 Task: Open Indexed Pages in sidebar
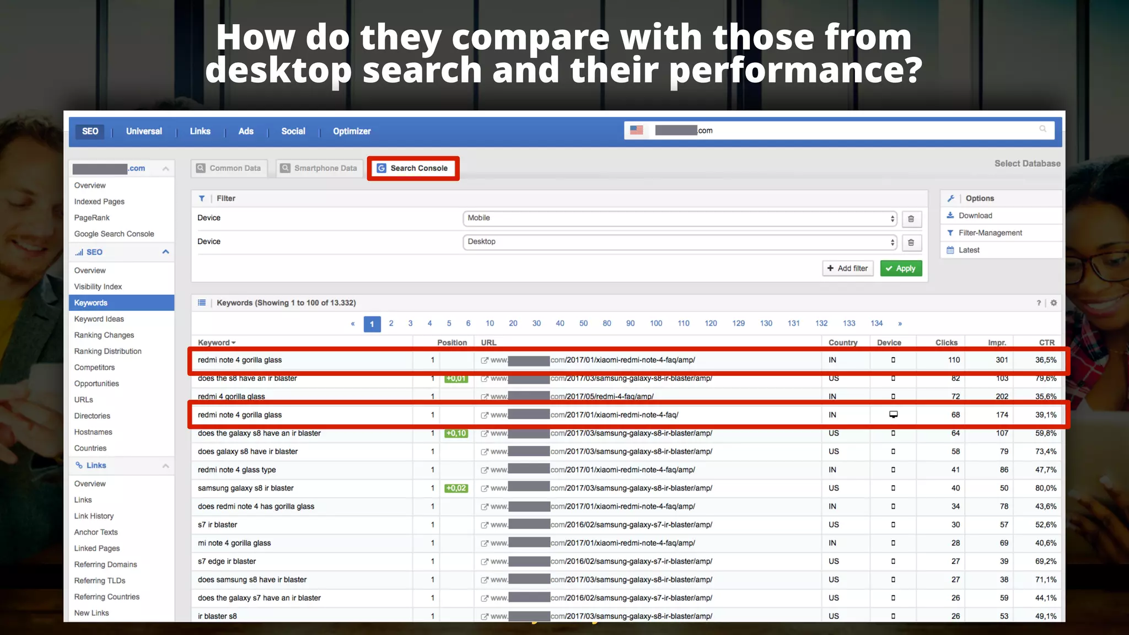[x=99, y=202]
